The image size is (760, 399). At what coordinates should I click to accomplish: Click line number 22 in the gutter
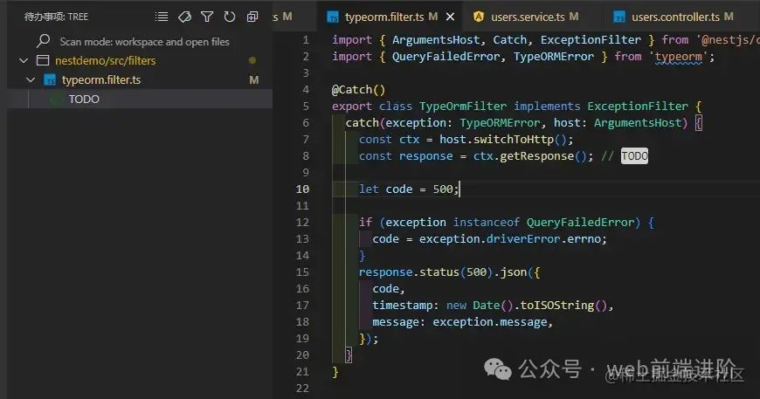pos(302,389)
